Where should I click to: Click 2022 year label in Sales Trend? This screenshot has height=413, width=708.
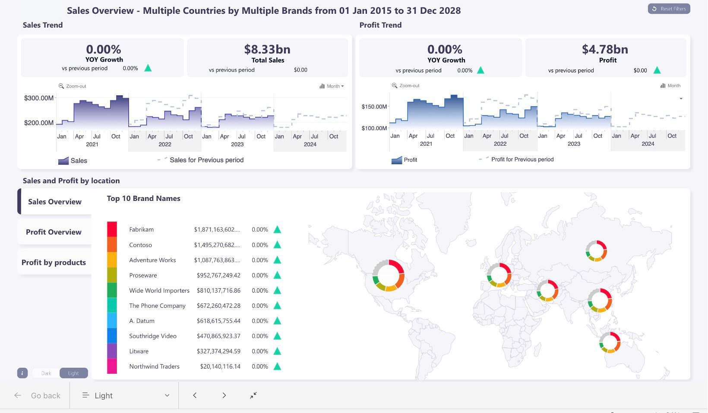click(x=165, y=144)
